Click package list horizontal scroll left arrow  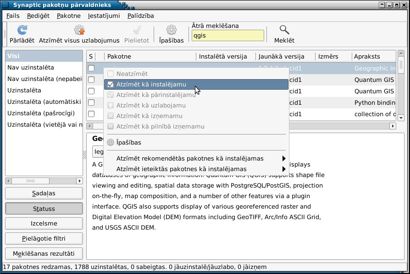click(90, 126)
